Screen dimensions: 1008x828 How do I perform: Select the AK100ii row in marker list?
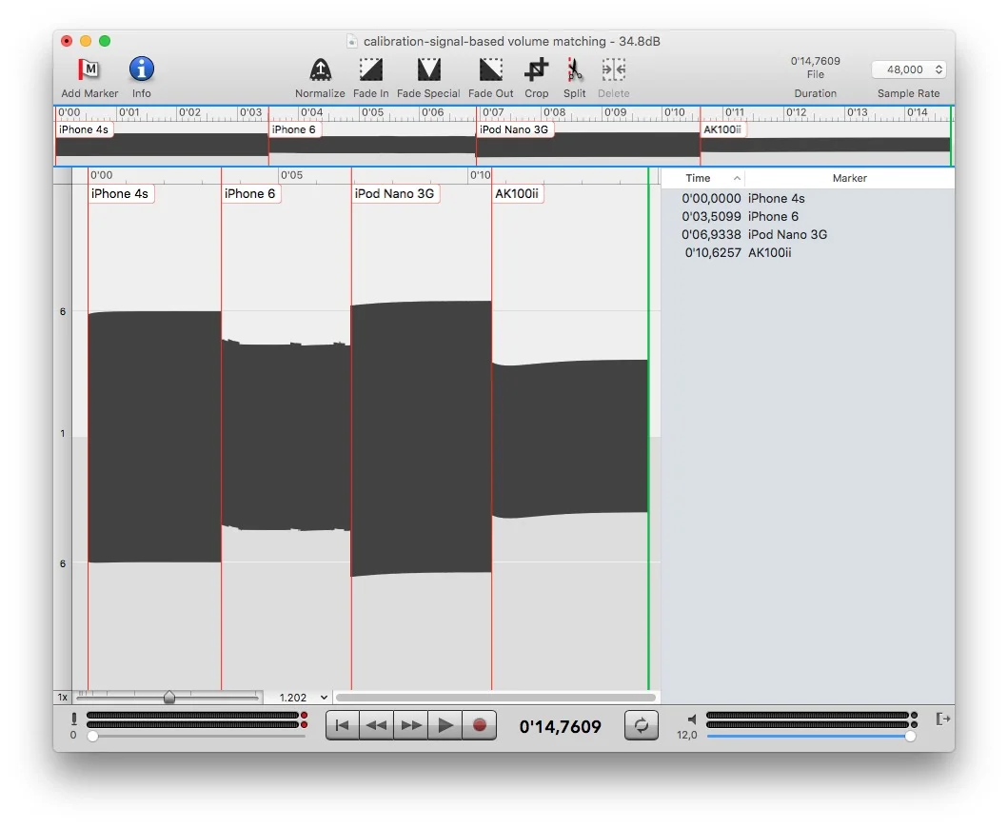tap(808, 252)
